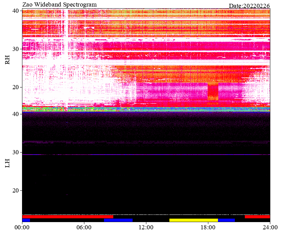
Task: Select the 30 tick label on RH axis
Action: coord(15,49)
